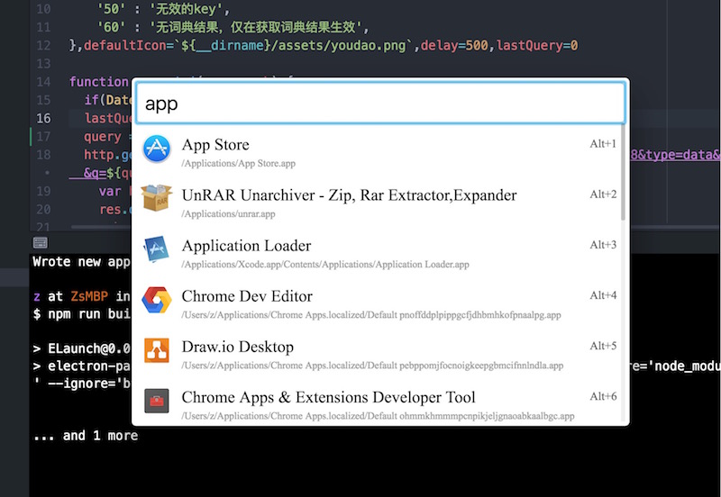Click line number 12 in editor gutter

coord(43,46)
